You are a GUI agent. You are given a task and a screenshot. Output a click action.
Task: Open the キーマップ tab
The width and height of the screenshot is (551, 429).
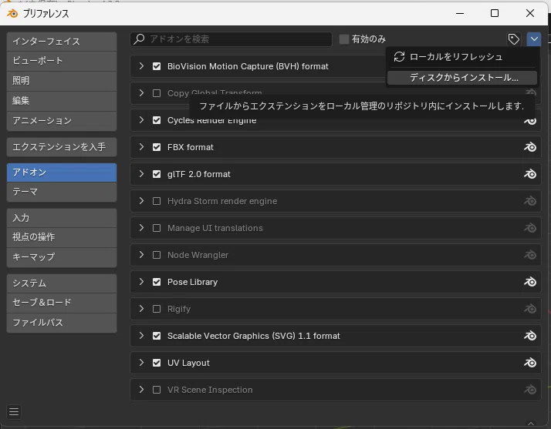62,257
